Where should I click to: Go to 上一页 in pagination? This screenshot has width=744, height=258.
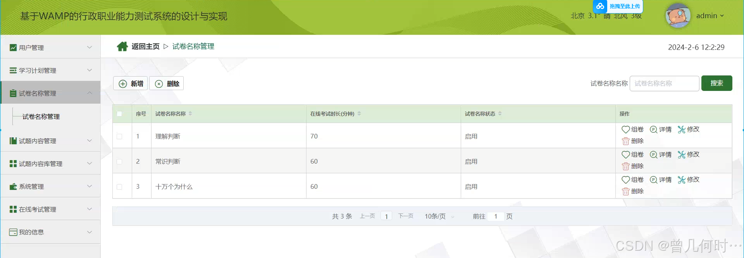pos(367,216)
